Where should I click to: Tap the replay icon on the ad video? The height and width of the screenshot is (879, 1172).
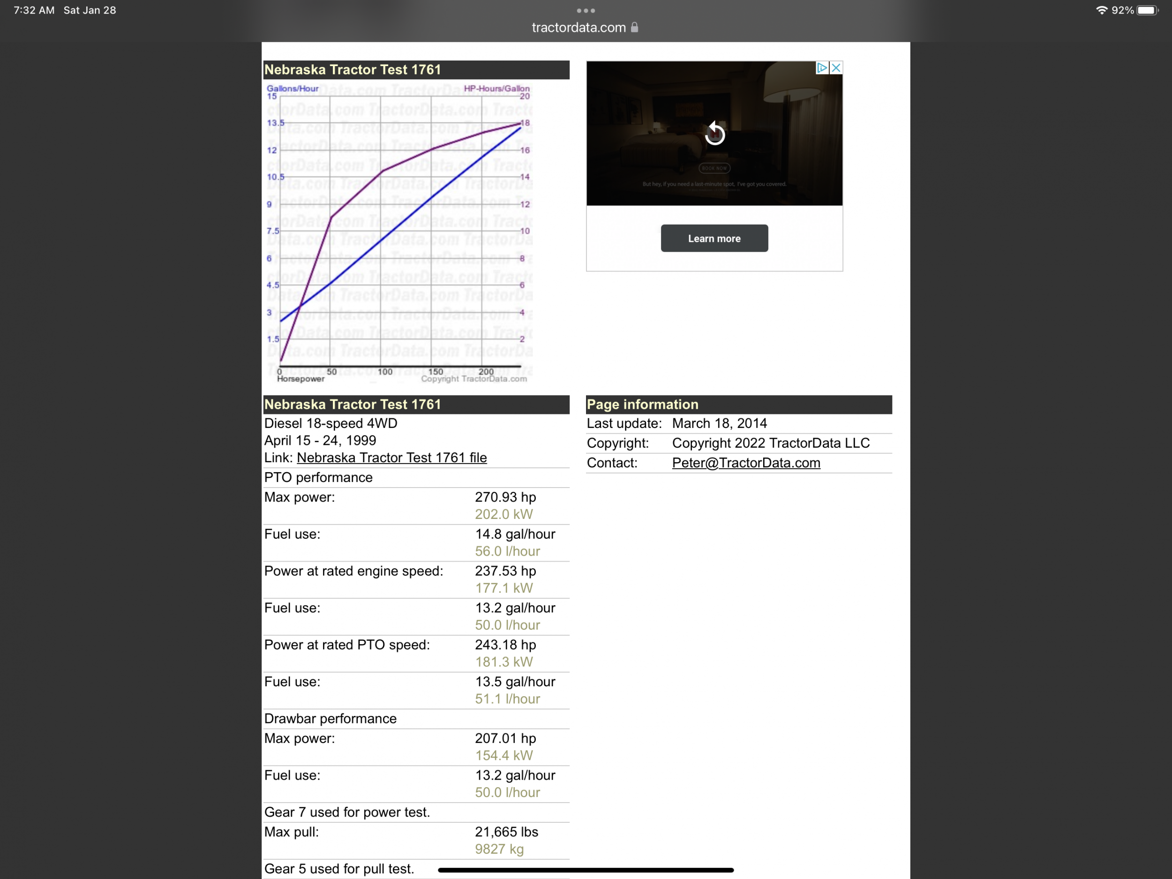pyautogui.click(x=714, y=134)
